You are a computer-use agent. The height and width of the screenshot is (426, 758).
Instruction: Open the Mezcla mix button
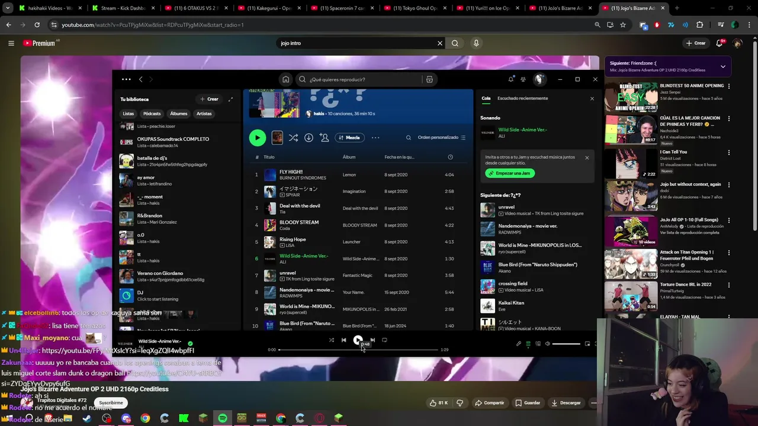349,137
